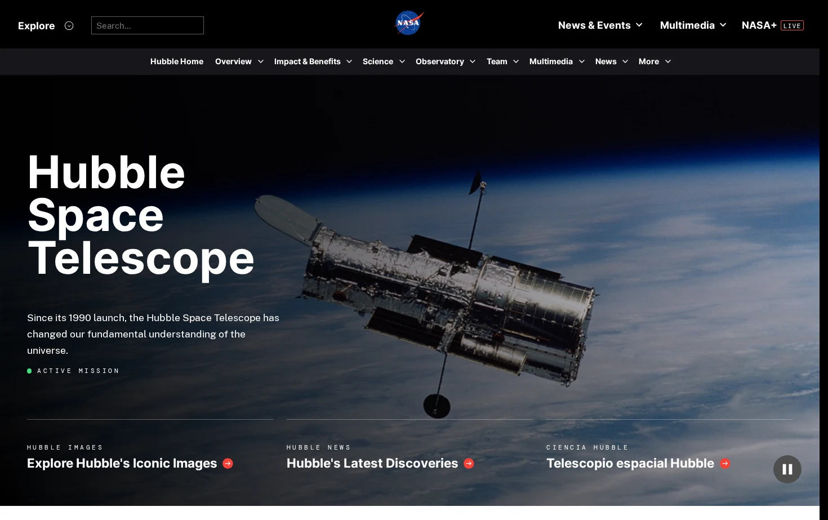Expand the Science submenu chevron

(402, 61)
